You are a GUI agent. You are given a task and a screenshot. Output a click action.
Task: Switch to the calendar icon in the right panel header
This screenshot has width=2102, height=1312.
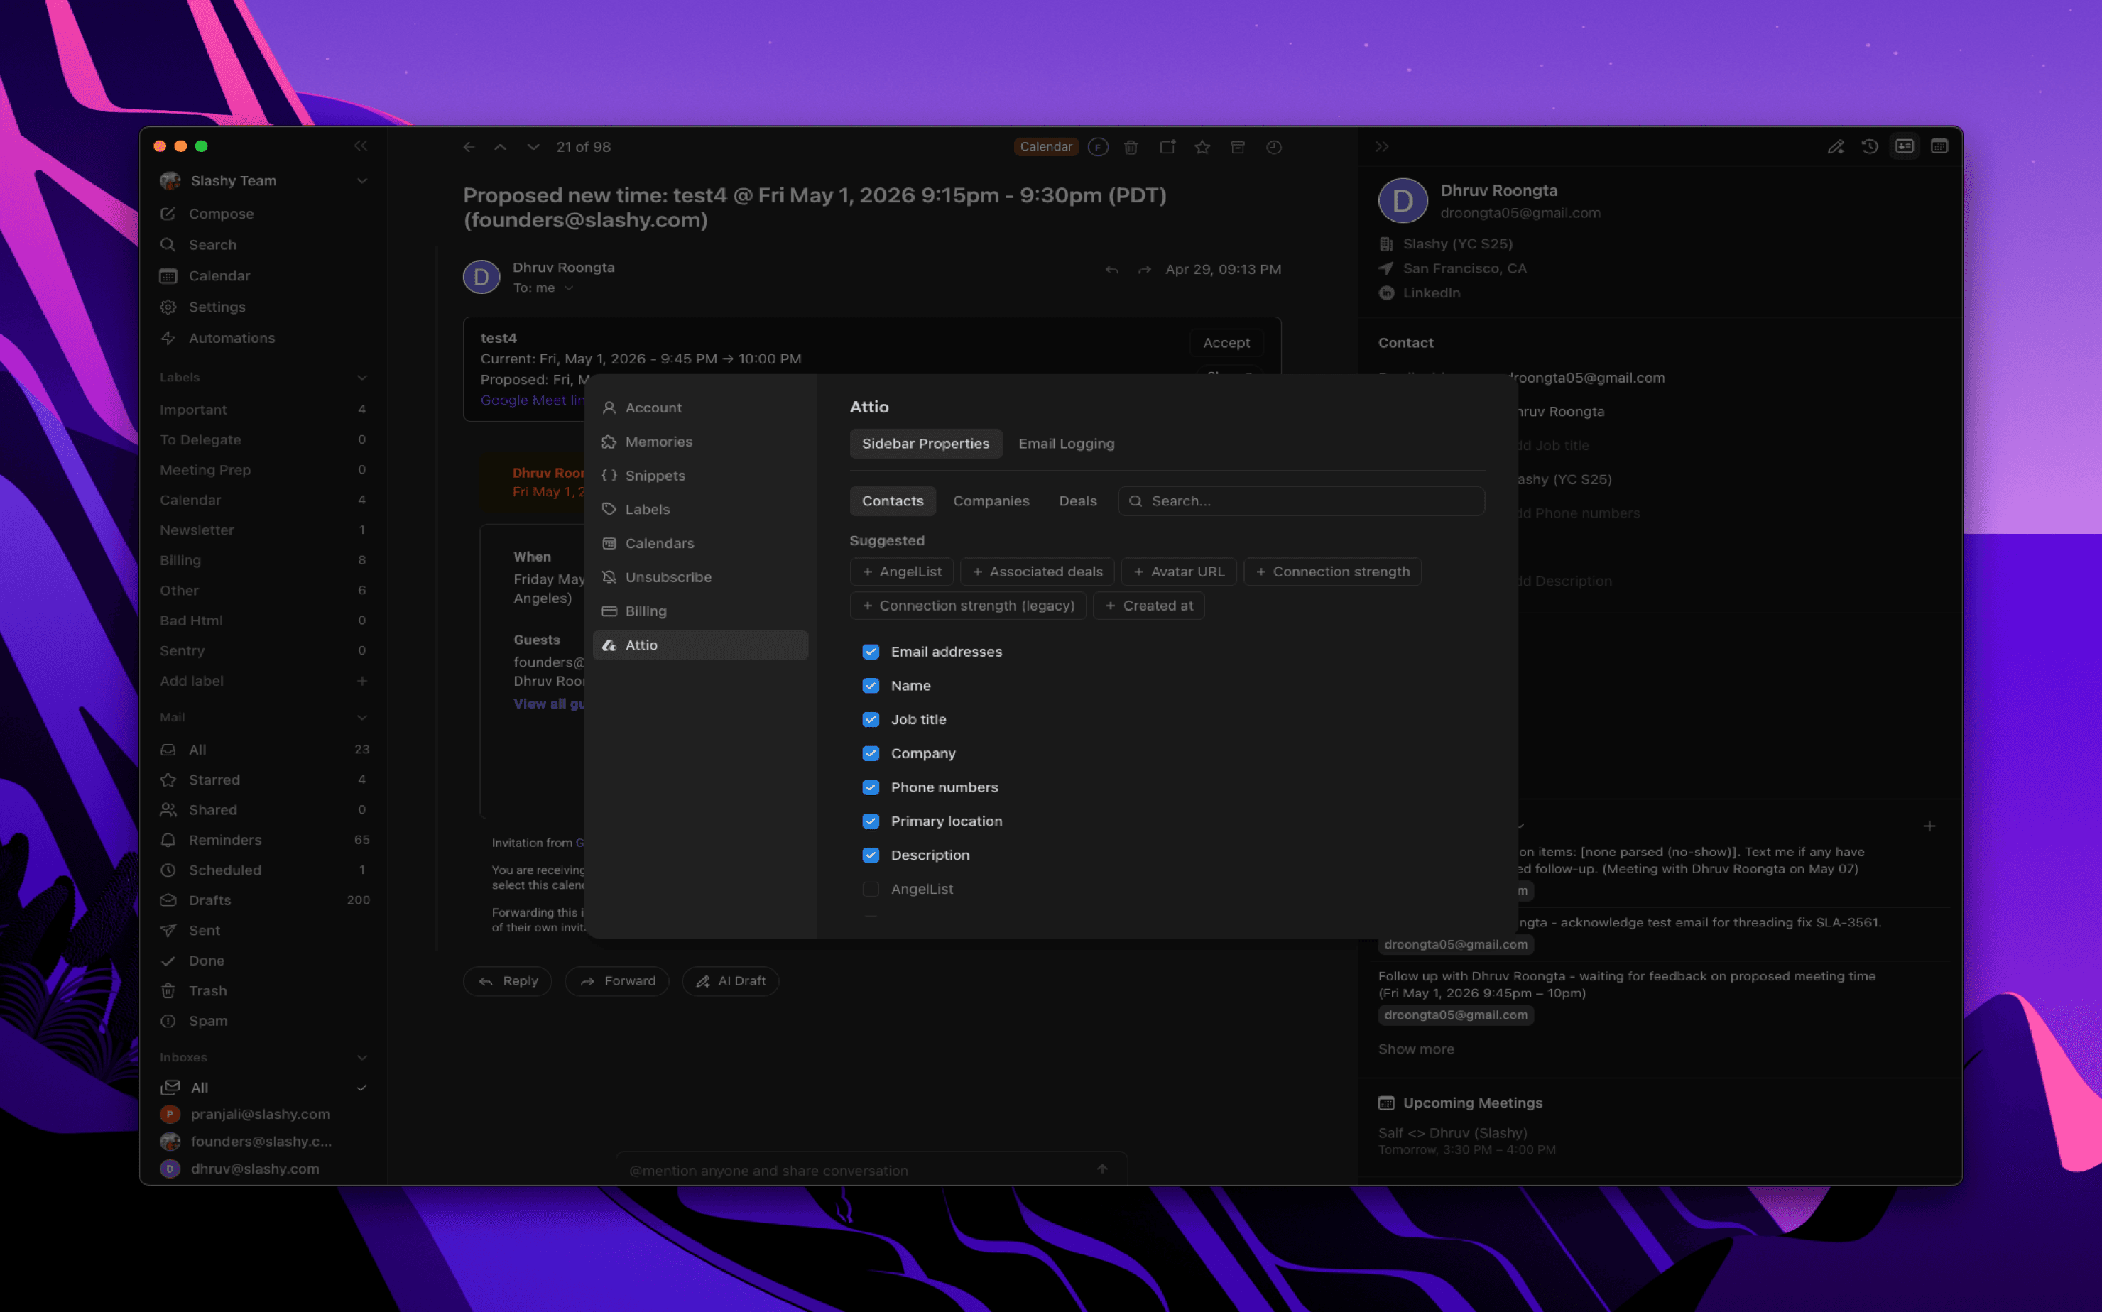click(1939, 147)
